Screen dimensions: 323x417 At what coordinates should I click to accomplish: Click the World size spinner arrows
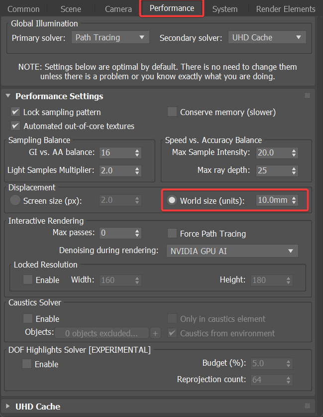coord(294,200)
